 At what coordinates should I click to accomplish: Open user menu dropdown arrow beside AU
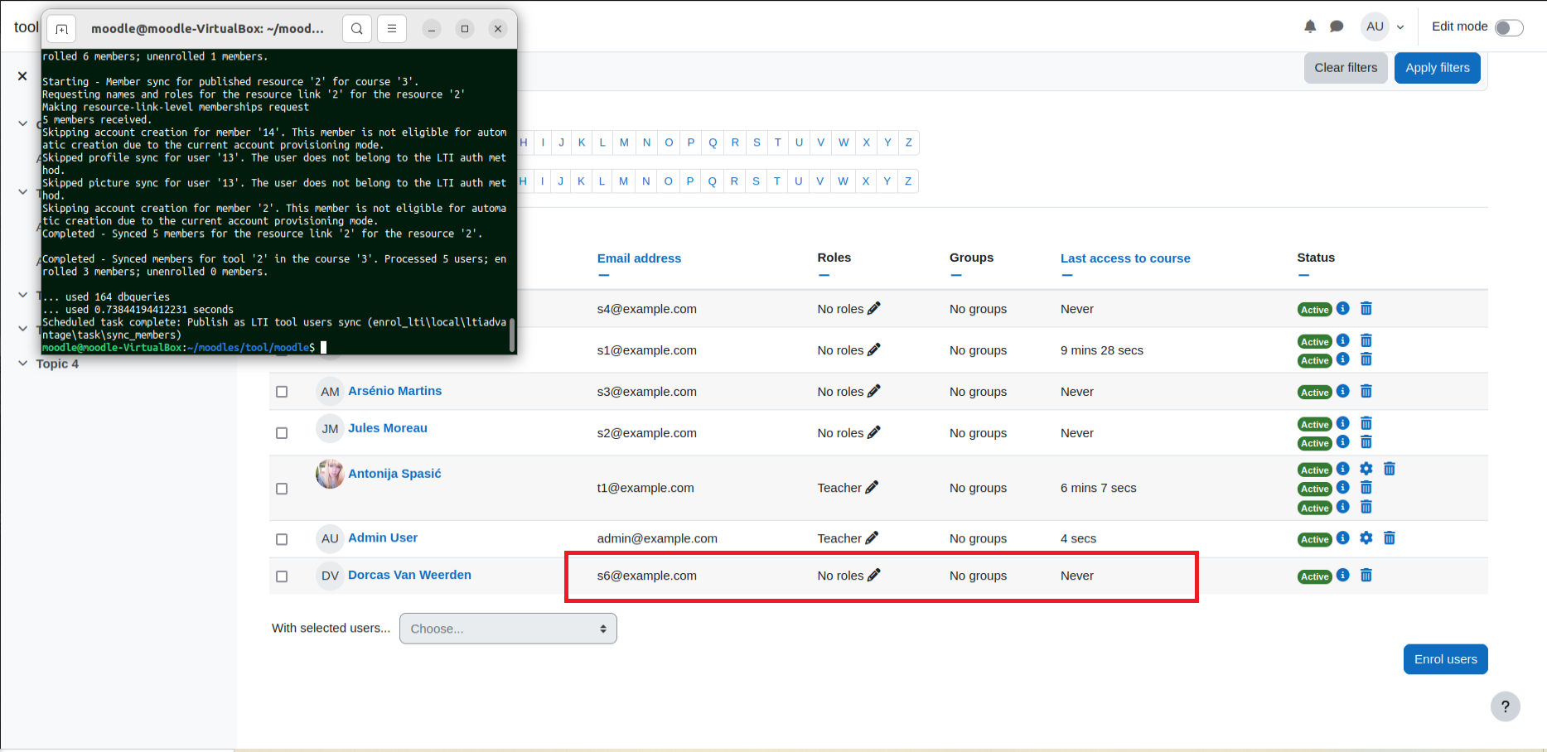tap(1400, 27)
